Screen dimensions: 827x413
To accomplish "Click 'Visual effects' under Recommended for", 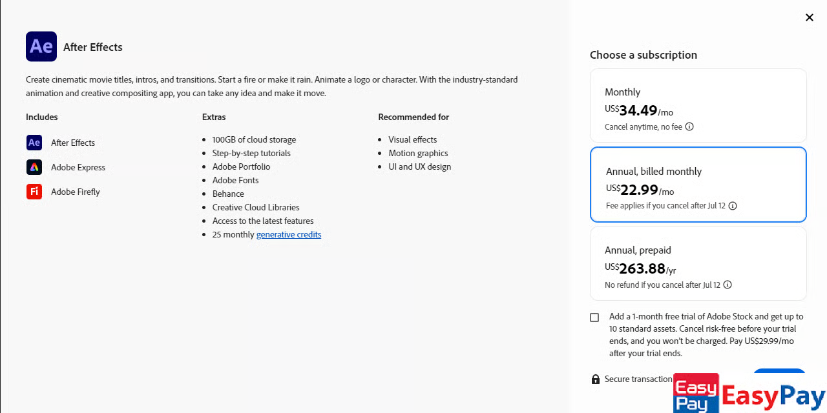I will 413,139.
